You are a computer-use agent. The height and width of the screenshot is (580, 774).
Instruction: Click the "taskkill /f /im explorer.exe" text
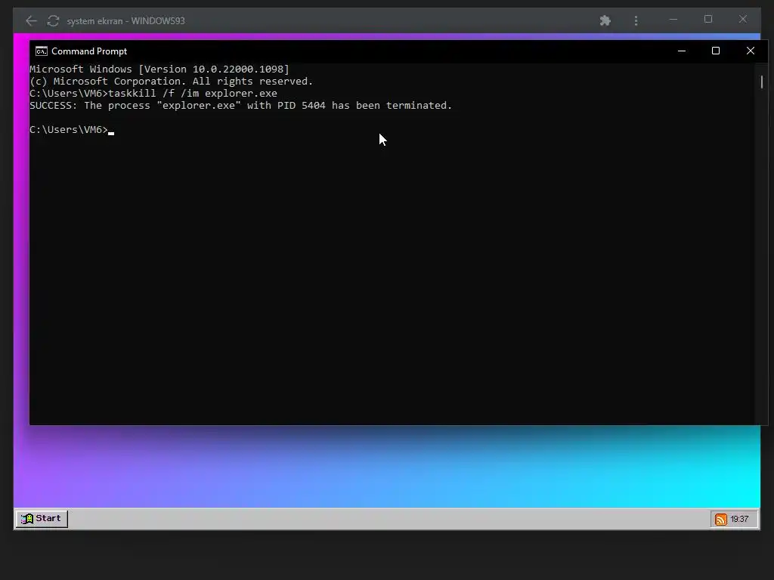193,93
